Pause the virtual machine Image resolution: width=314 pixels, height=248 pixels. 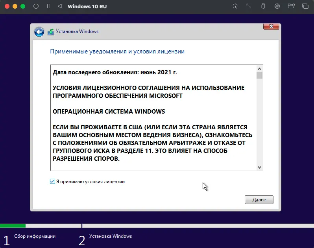(x=48, y=6)
